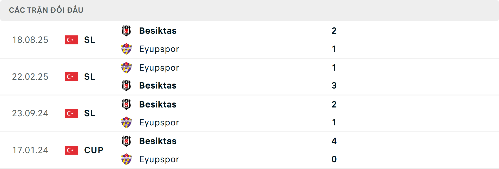Click the score 4 in the CUP match
499x169 pixels.
click(334, 141)
